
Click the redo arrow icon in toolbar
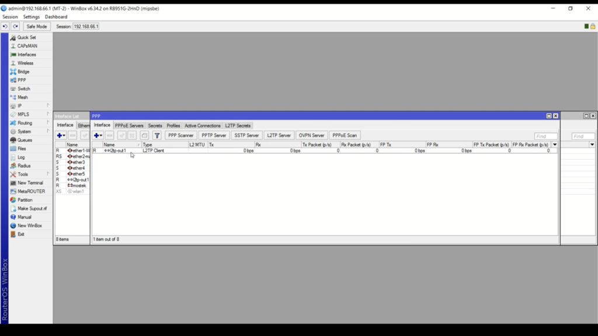(15, 26)
